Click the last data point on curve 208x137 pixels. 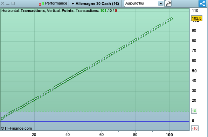point(171,19)
